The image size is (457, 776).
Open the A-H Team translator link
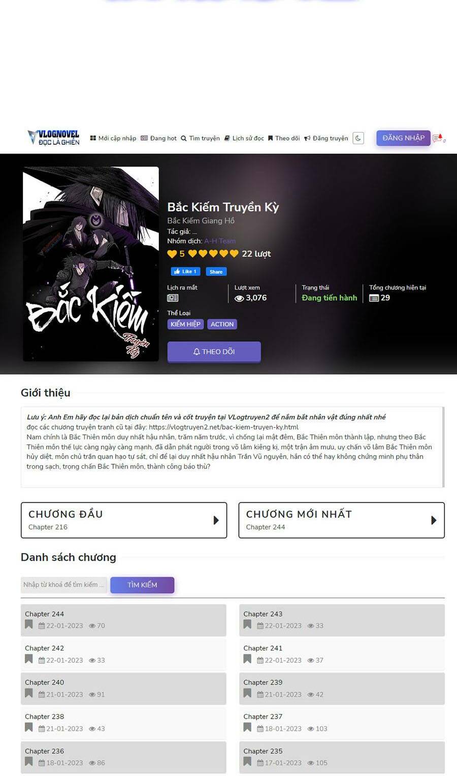pyautogui.click(x=220, y=241)
